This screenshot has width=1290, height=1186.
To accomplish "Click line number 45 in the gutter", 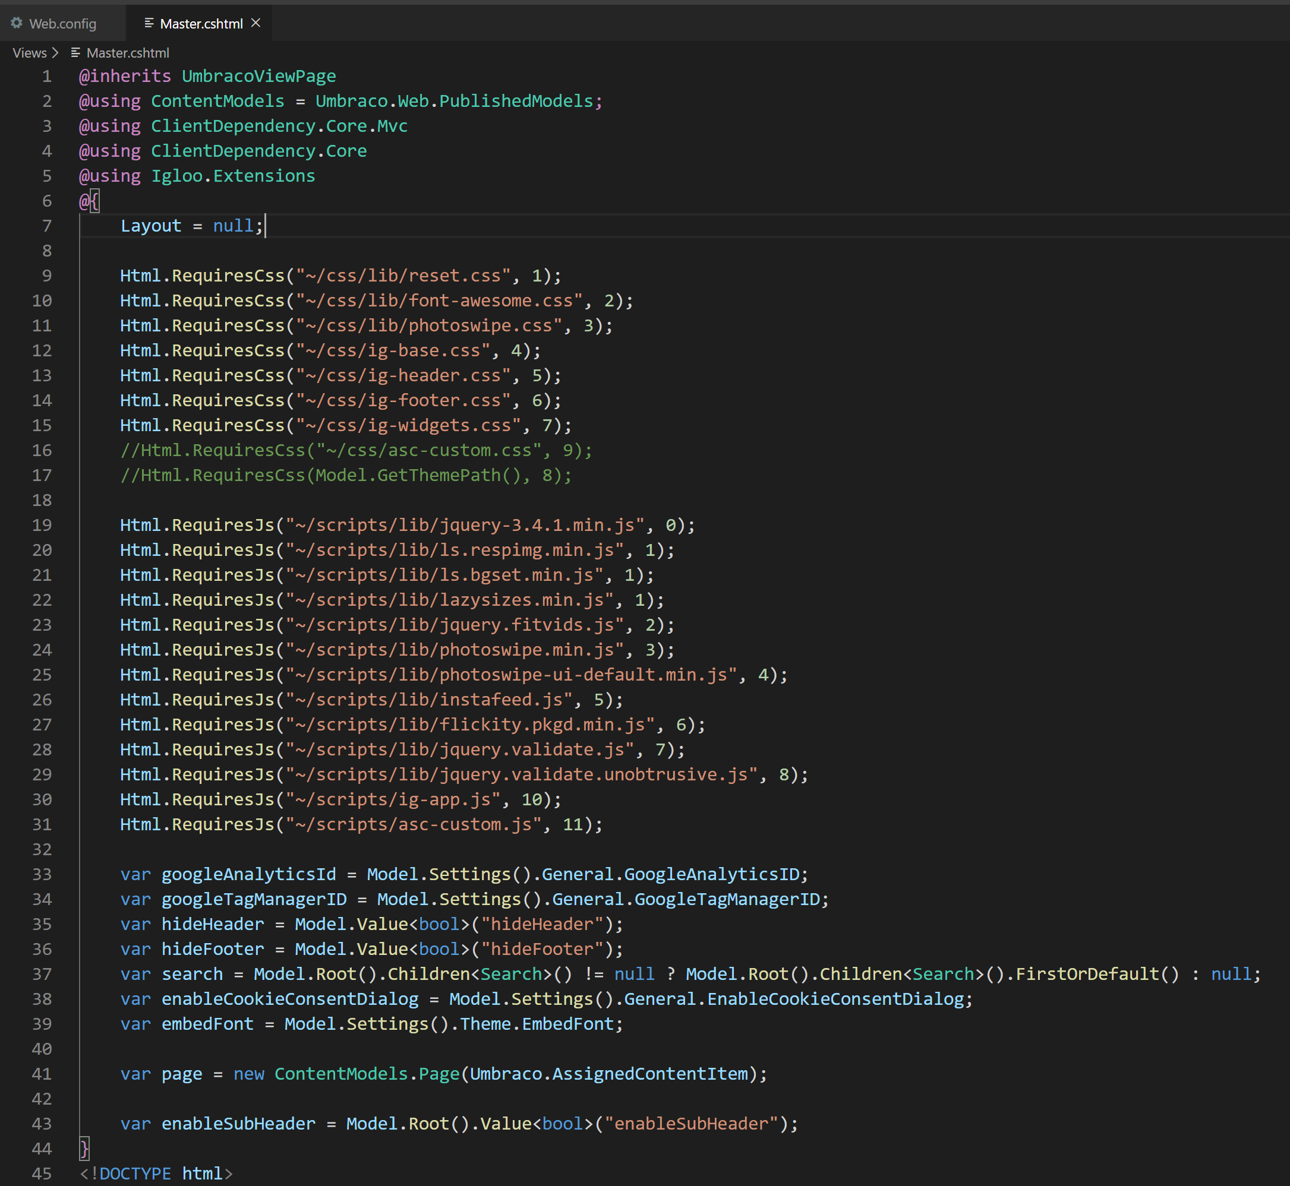I will pos(42,1174).
